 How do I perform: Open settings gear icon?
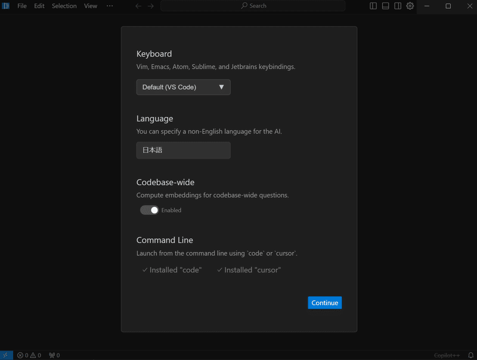tap(410, 6)
